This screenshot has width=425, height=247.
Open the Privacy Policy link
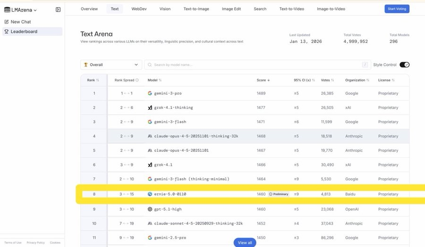point(35,242)
